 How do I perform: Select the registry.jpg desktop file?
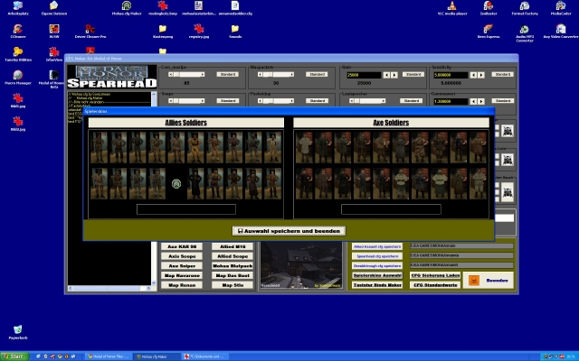[199, 32]
